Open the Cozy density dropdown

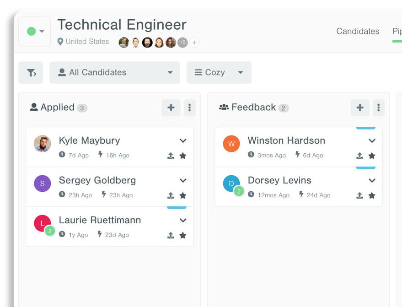click(219, 73)
